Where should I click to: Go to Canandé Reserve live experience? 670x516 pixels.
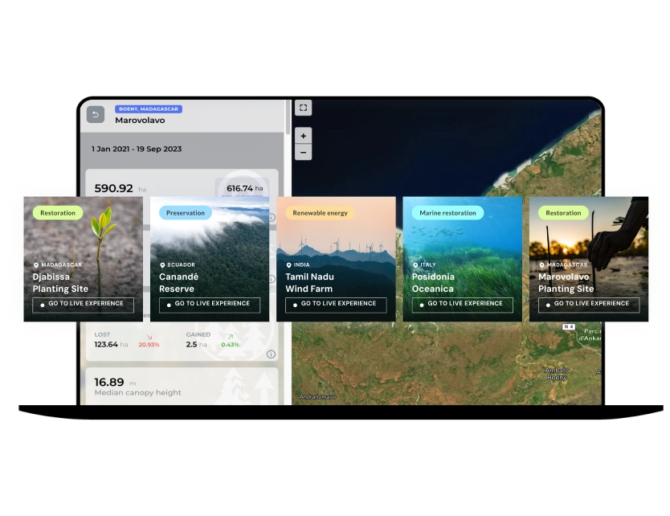pyautogui.click(x=210, y=305)
